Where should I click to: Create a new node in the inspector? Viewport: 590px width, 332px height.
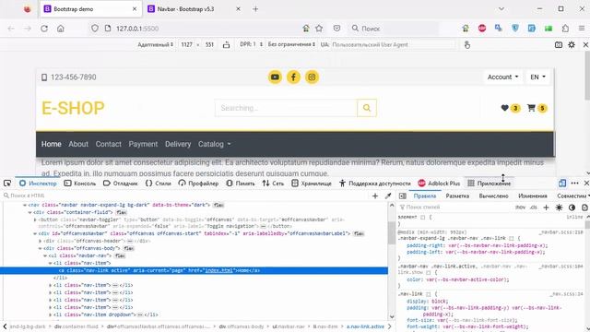tap(375, 196)
